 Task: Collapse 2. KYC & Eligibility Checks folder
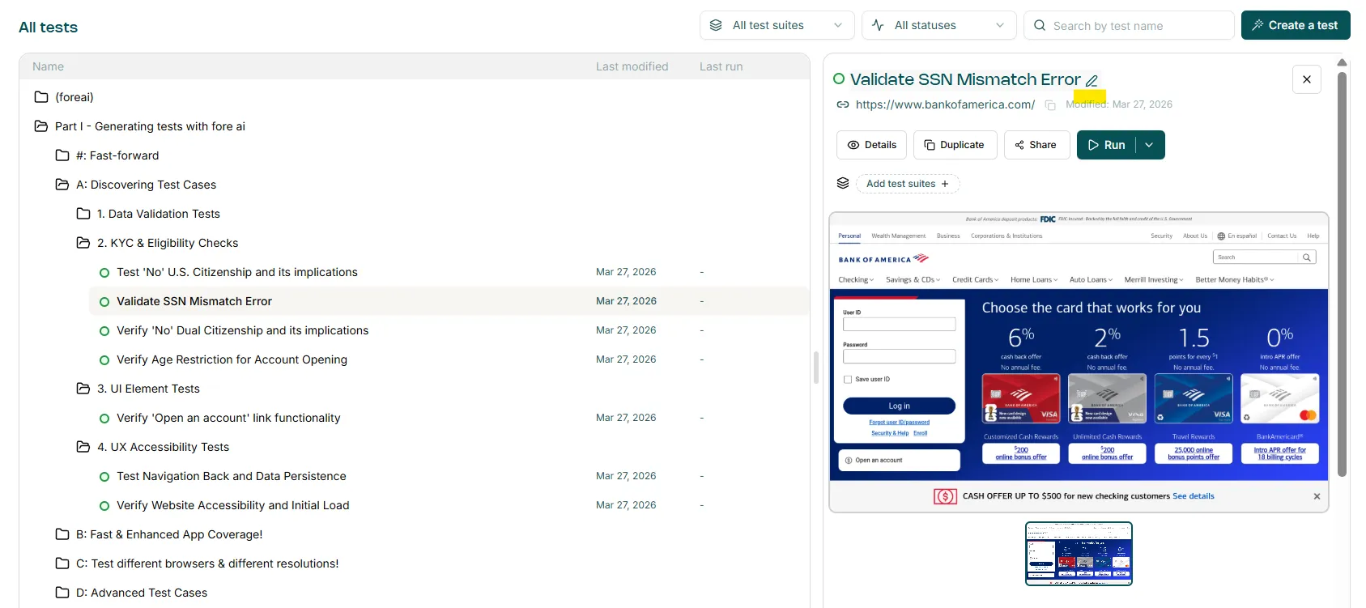[168, 243]
